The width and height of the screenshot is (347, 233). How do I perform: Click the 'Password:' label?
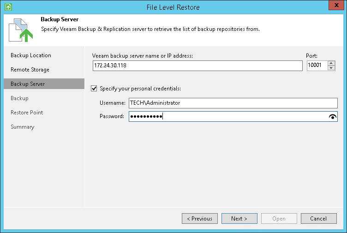pyautogui.click(x=112, y=116)
